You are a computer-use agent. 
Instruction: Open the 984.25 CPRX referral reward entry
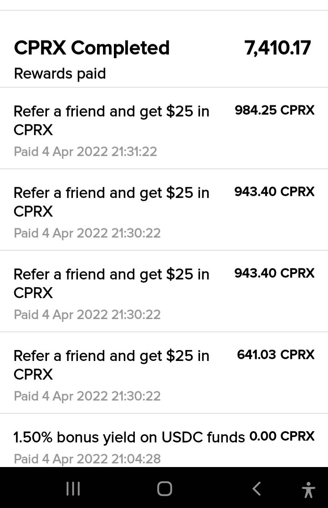(164, 128)
